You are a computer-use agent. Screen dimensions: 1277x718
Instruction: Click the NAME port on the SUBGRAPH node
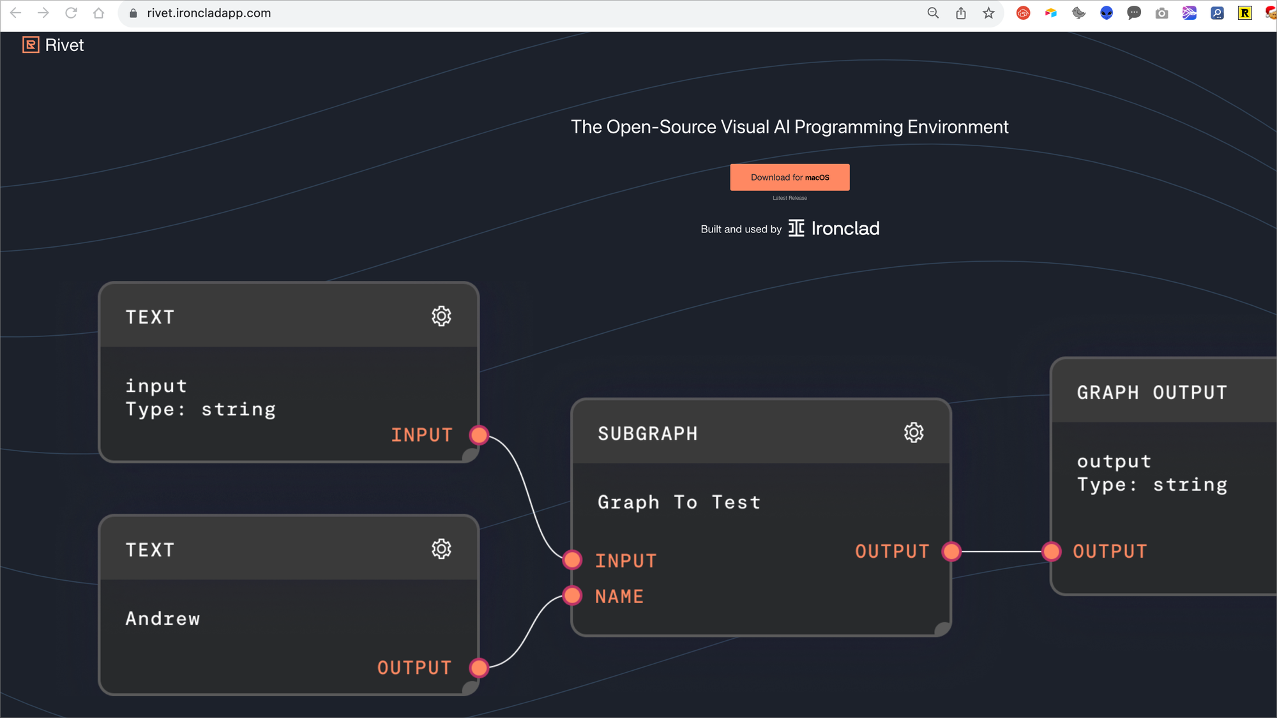[x=572, y=595]
